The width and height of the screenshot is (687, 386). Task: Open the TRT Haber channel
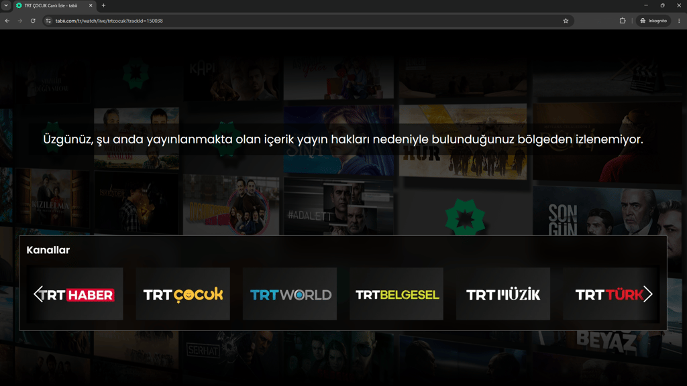pyautogui.click(x=75, y=294)
